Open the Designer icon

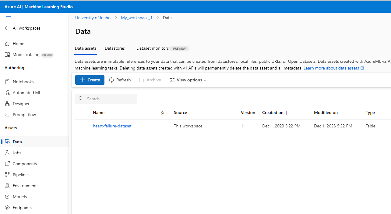(7, 104)
